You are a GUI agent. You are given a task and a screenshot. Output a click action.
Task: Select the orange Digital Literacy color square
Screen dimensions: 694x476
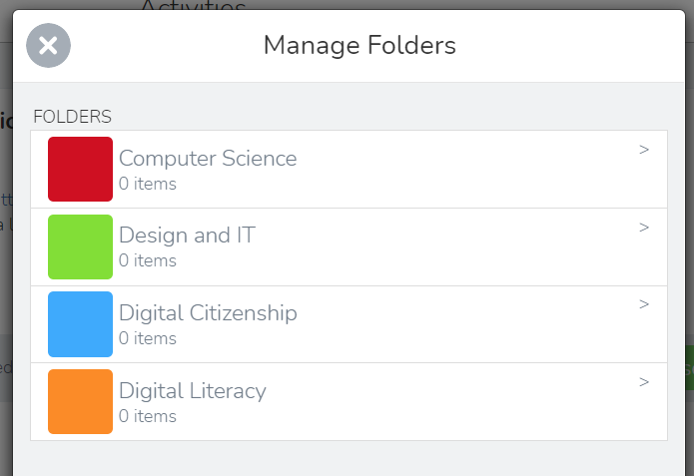[80, 402]
